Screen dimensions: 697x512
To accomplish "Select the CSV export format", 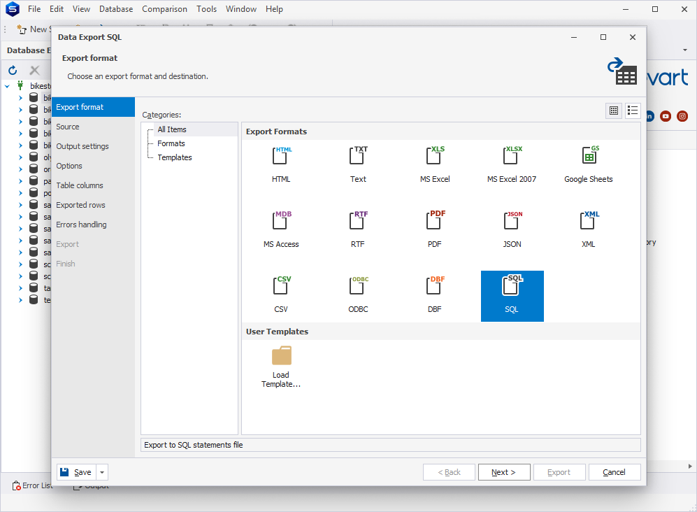I will click(x=281, y=294).
